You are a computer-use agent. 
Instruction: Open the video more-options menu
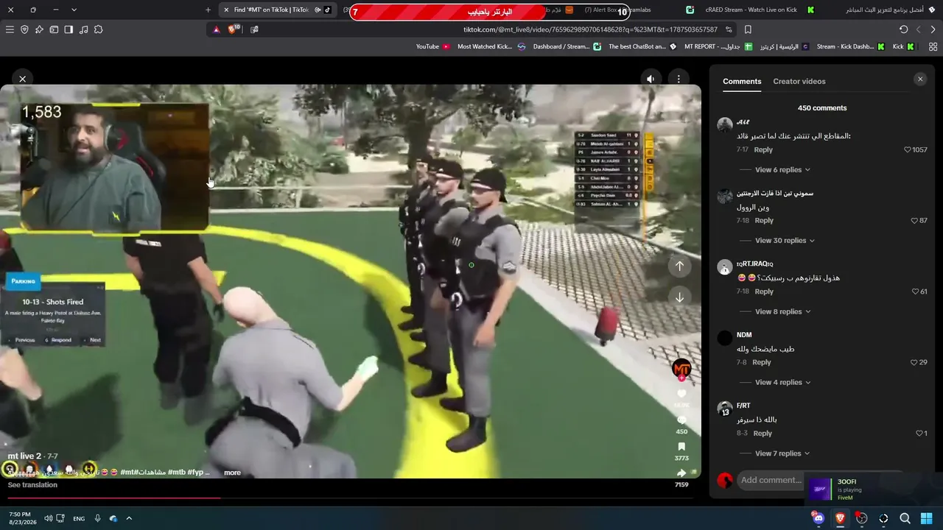click(x=679, y=79)
